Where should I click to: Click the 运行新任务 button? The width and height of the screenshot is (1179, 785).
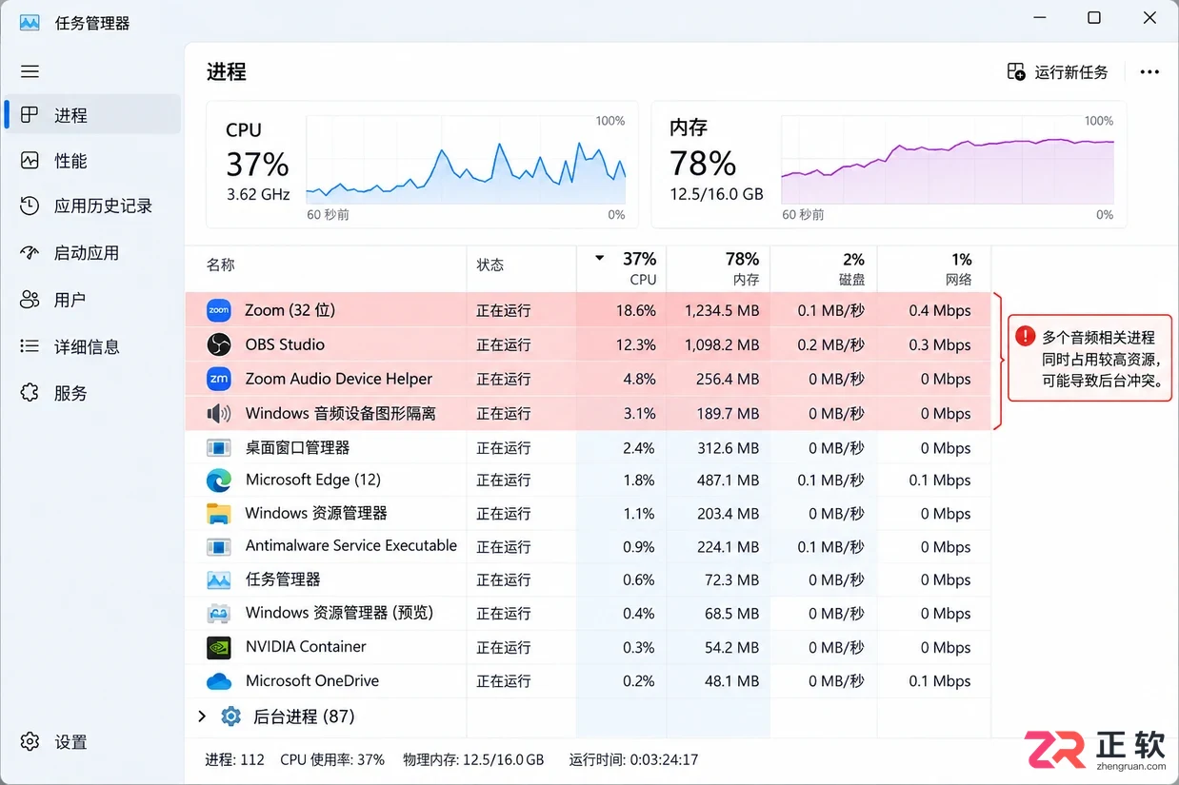tap(1058, 72)
